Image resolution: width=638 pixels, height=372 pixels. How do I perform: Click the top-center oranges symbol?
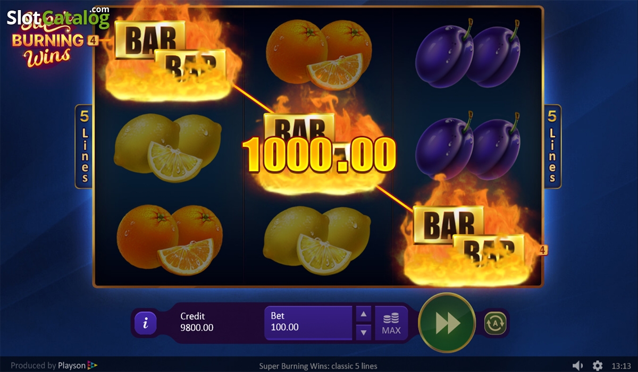point(319,54)
